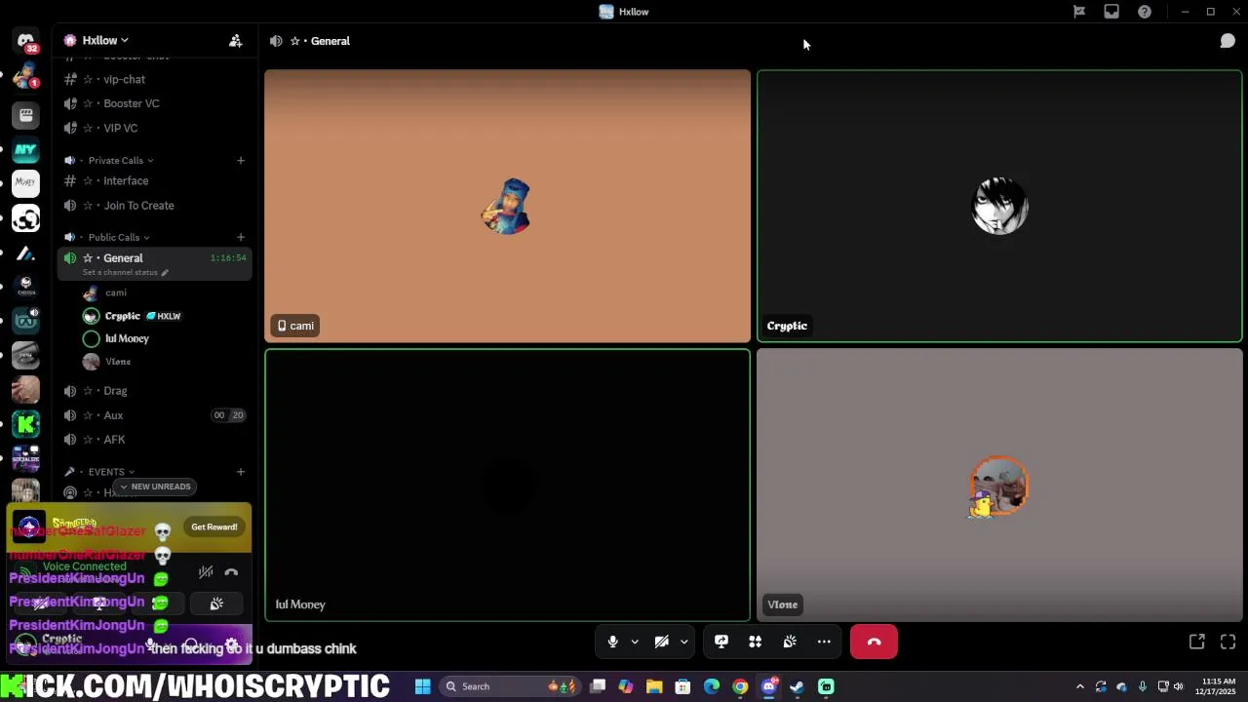Viewport: 1248px width, 702px height.
Task: Join the Booster VC voice channel
Action: [154, 103]
